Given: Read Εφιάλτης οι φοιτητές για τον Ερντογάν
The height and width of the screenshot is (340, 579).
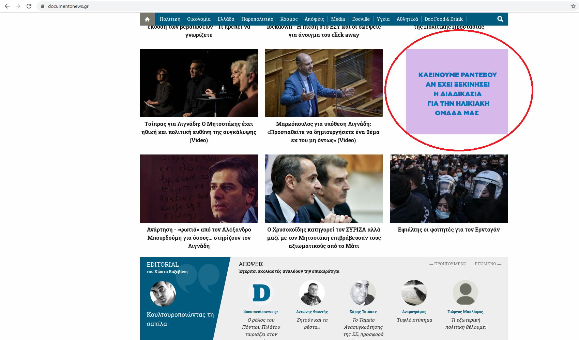Looking at the screenshot, I should [x=449, y=230].
